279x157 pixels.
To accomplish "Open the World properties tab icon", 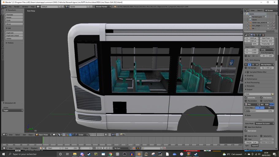I will pos(260,35).
